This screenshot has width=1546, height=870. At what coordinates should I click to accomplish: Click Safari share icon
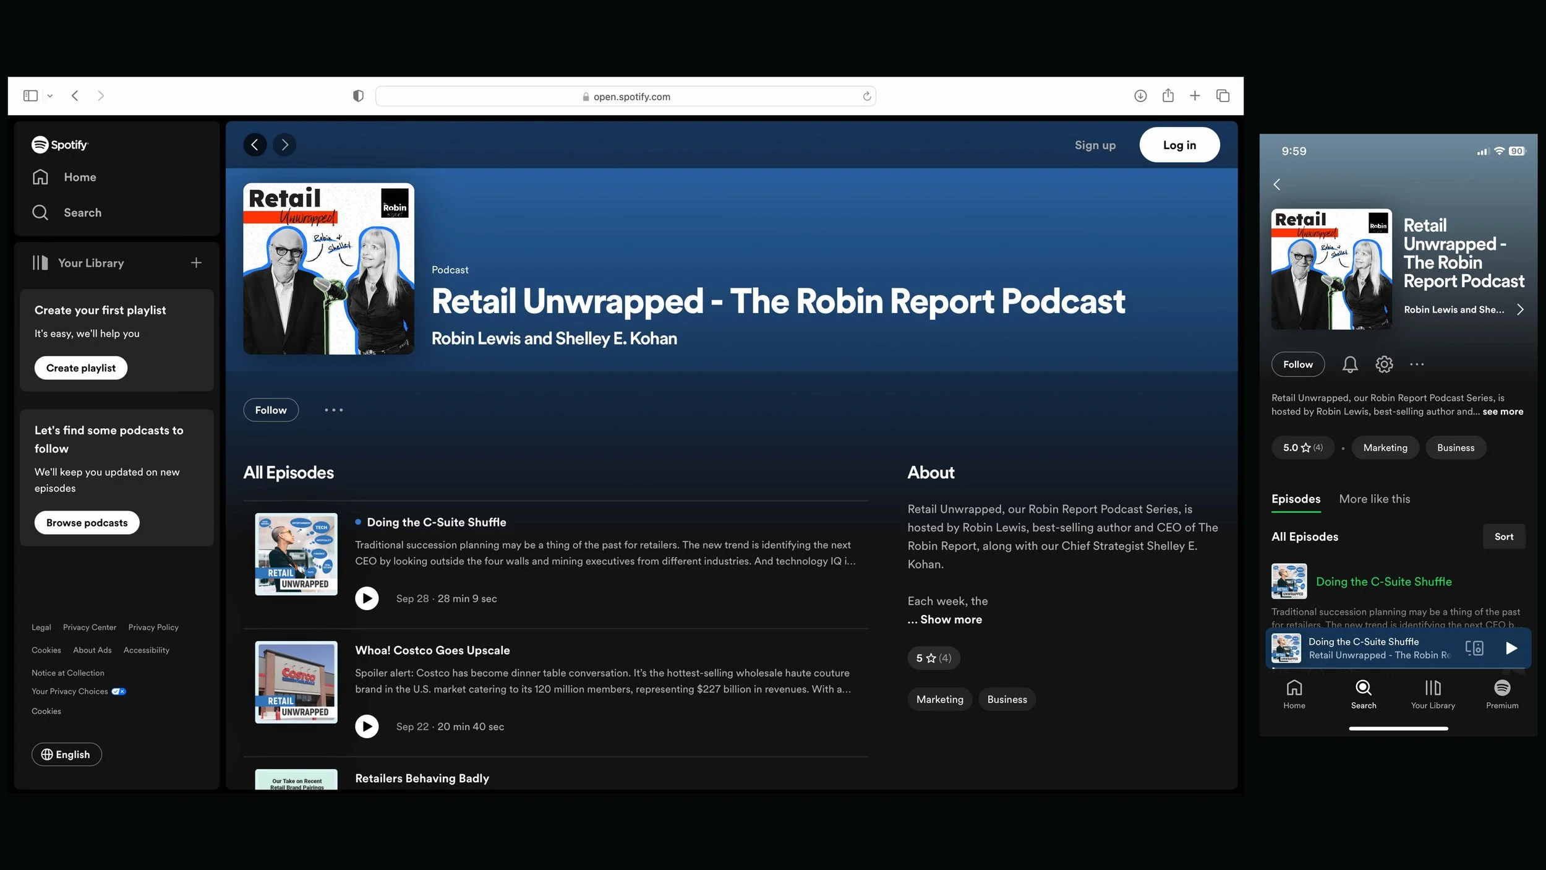pos(1168,95)
